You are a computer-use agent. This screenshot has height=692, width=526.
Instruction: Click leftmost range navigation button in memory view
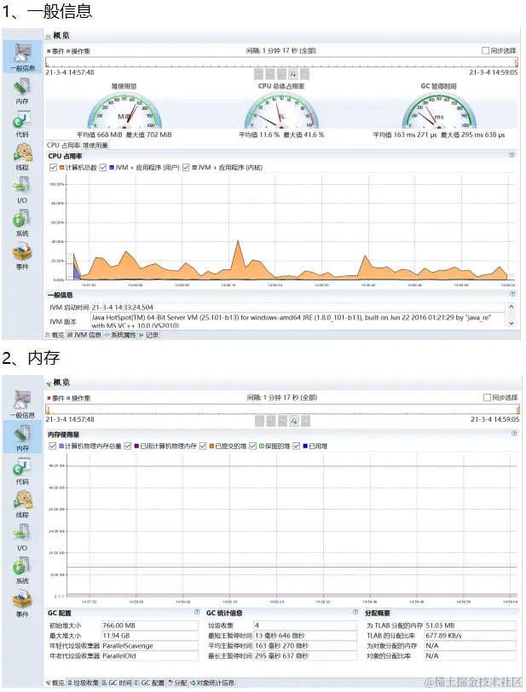click(x=260, y=421)
